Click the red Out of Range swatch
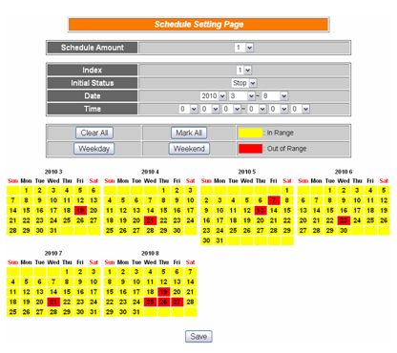 [x=250, y=149]
